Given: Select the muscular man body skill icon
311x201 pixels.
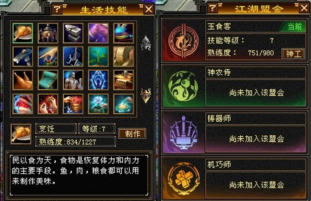Looking at the screenshot, I should 73,80.
